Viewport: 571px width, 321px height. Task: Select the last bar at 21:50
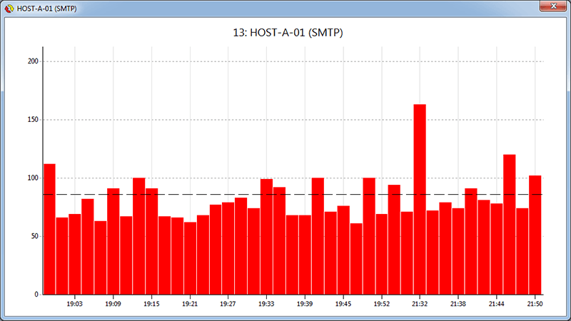(535, 235)
